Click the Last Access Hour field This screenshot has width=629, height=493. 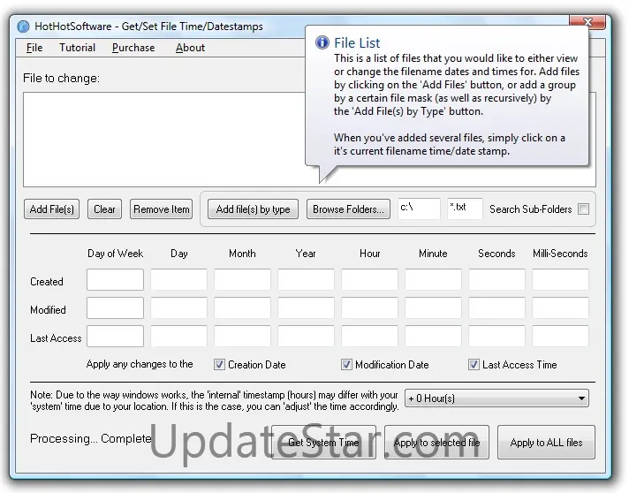click(x=369, y=336)
